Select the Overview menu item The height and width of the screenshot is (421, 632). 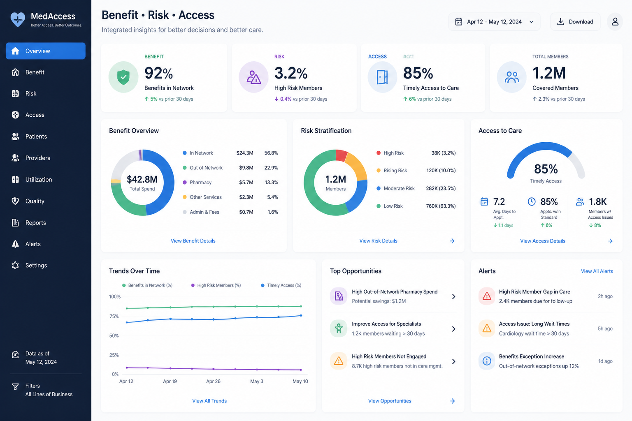(46, 51)
